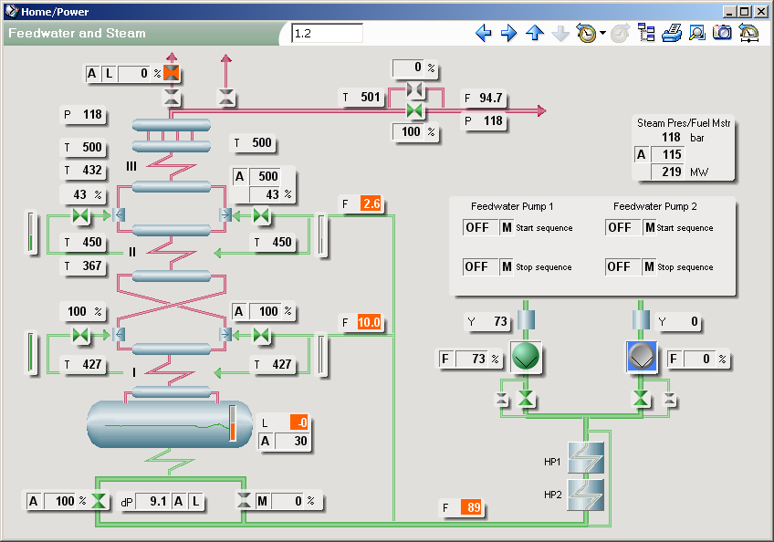
Task: Click the orange feedwater flow value 89
Action: (x=471, y=507)
